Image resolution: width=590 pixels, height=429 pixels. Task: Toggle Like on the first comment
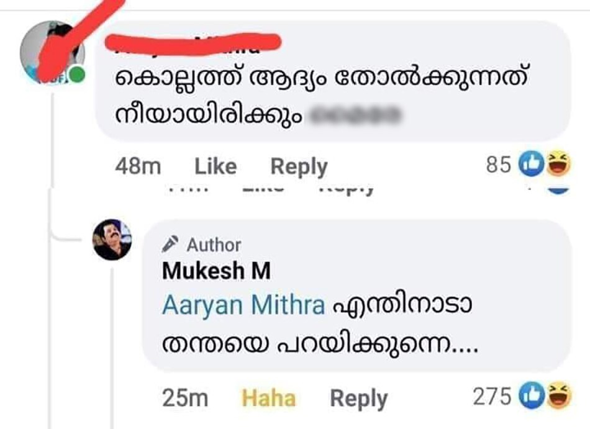click(215, 166)
